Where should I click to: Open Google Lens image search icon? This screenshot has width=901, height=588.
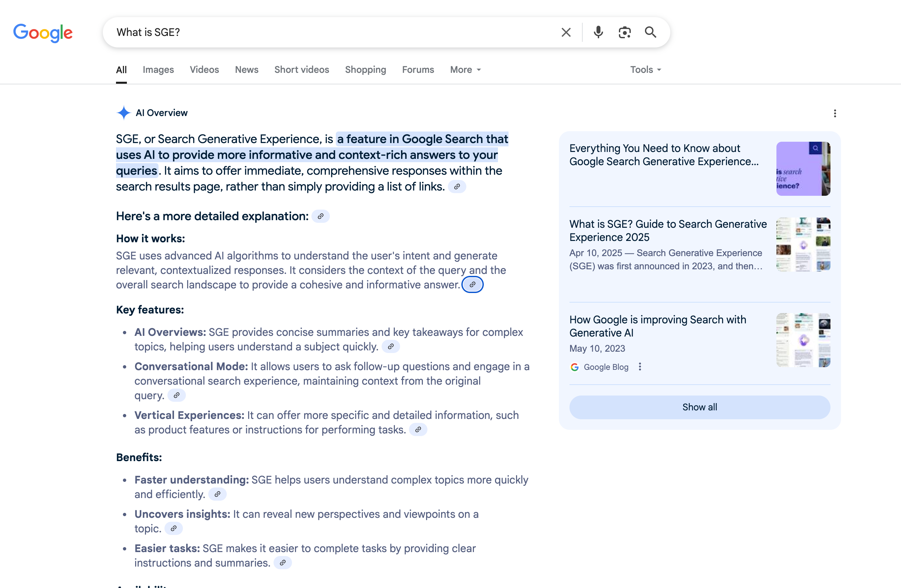point(624,32)
